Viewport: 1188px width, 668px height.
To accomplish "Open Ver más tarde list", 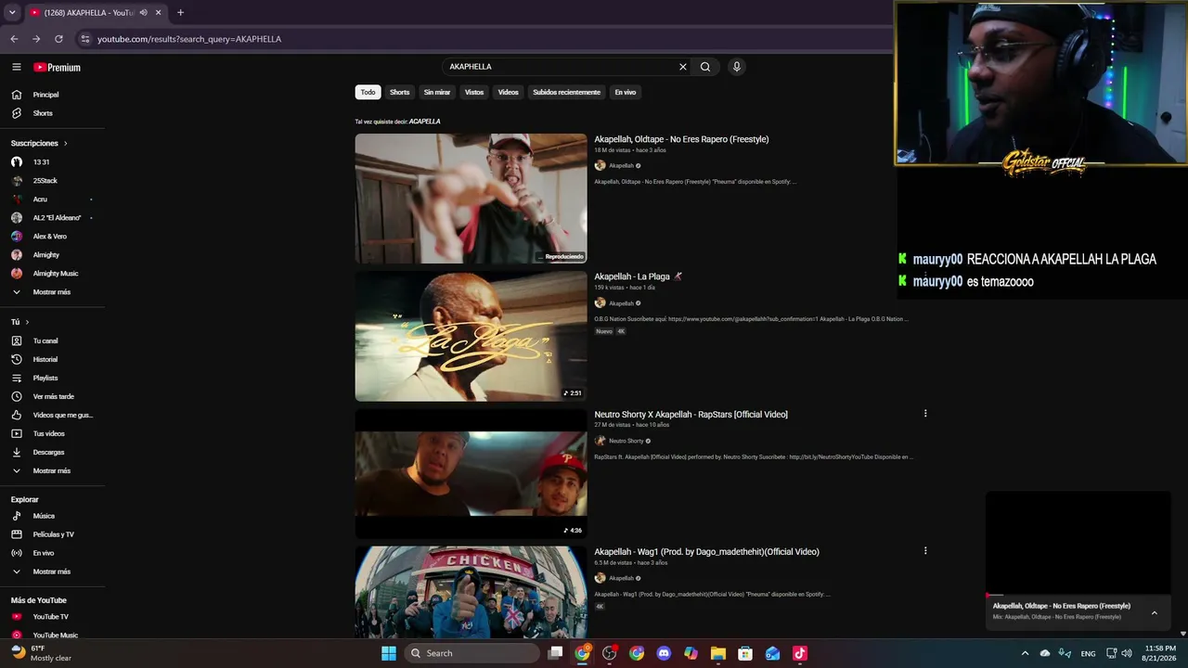I will click(x=52, y=396).
